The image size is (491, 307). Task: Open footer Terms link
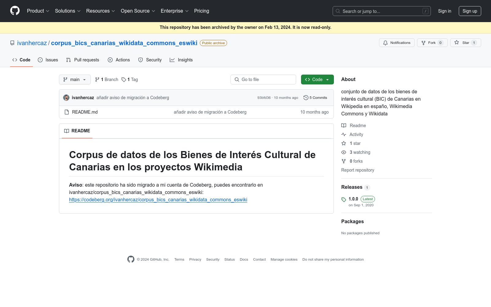pos(179,259)
